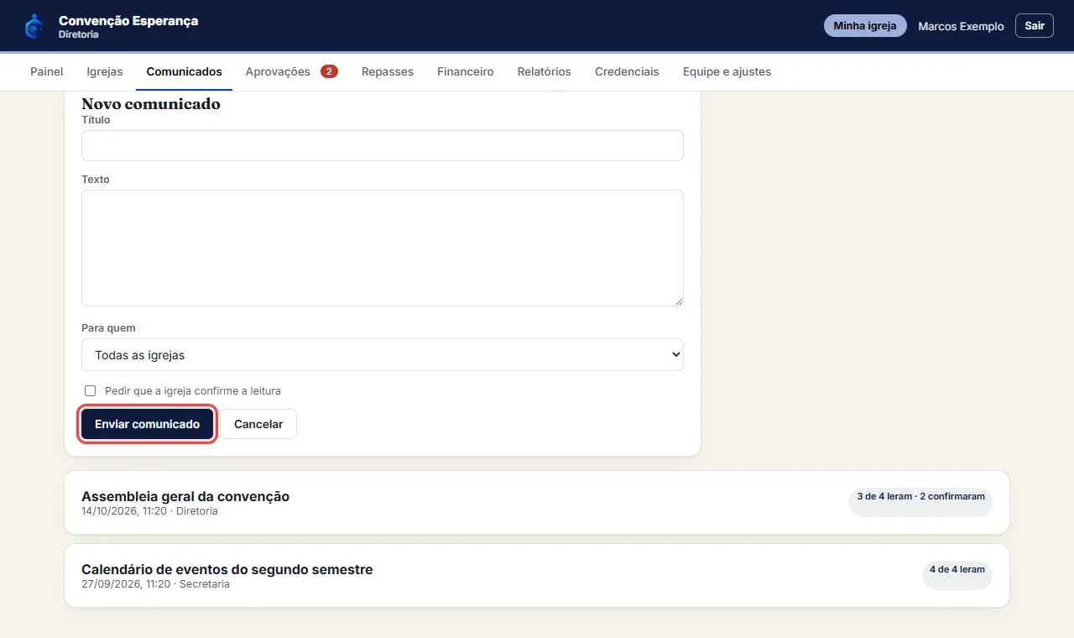Open the Para quem dropdown
1074x638 pixels.
click(383, 355)
